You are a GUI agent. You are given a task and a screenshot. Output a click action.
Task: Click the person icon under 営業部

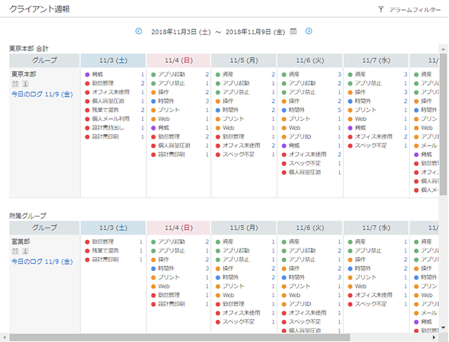point(25,251)
